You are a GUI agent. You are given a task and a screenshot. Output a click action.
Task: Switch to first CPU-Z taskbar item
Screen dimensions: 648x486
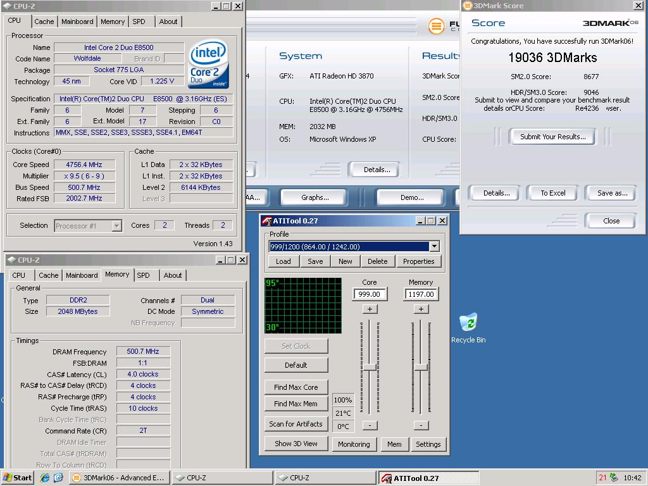pyautogui.click(x=222, y=478)
